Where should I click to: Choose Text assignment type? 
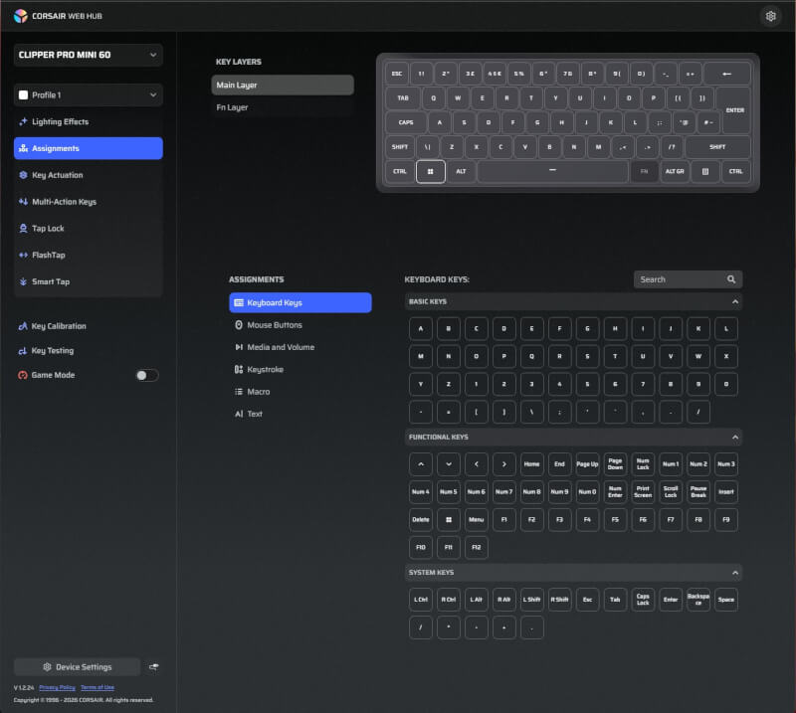[300, 414]
